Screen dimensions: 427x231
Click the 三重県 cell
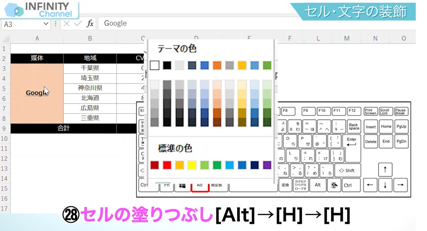click(x=90, y=118)
